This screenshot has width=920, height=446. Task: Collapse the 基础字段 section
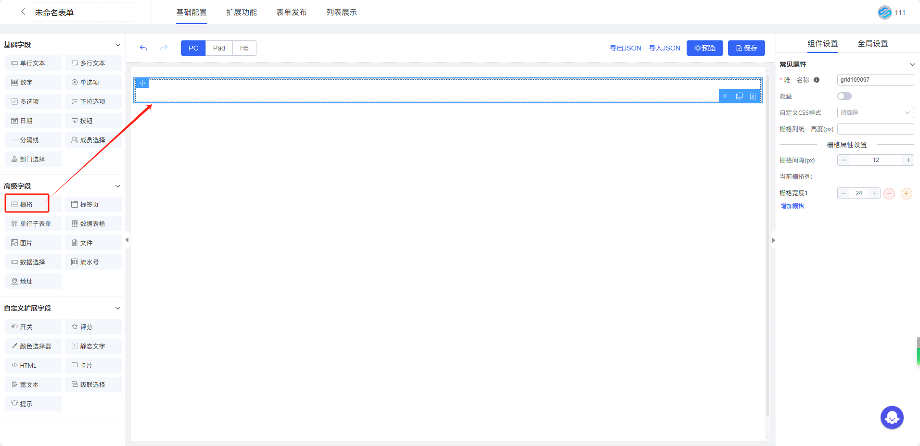[118, 45]
